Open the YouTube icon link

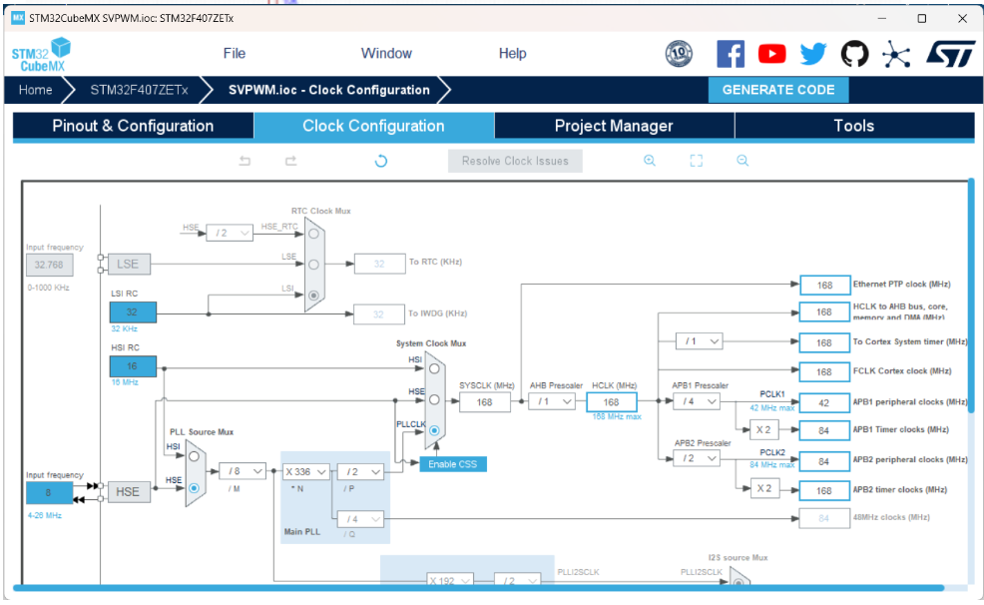[771, 54]
